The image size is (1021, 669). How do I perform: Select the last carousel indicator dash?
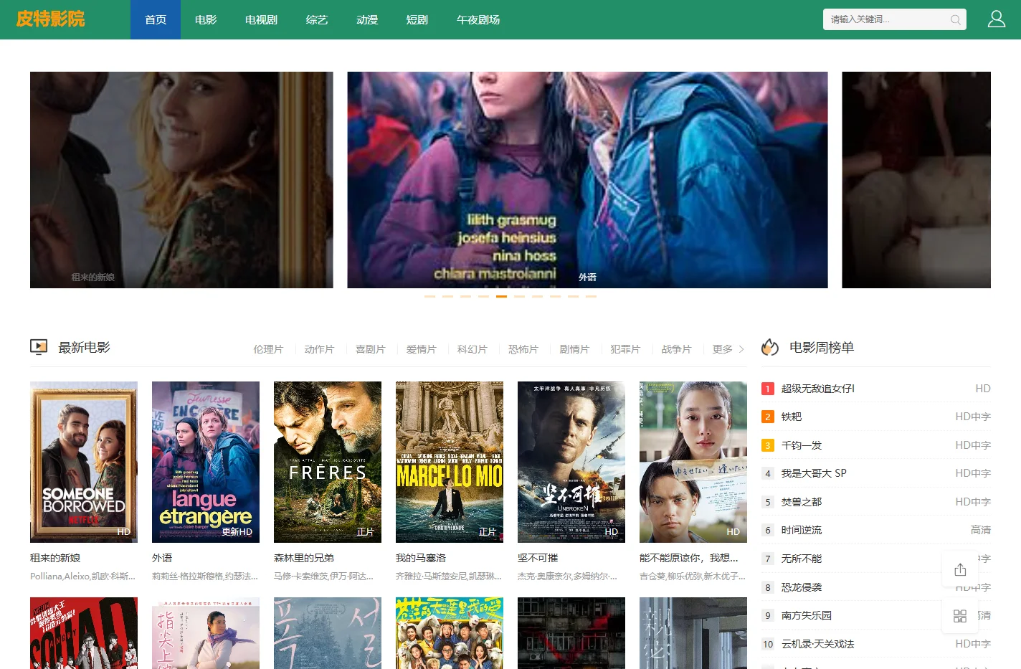click(591, 296)
